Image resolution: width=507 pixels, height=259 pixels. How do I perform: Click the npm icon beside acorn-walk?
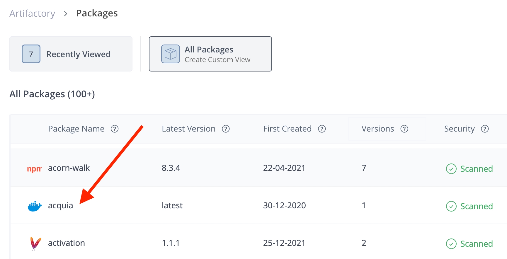click(x=34, y=169)
